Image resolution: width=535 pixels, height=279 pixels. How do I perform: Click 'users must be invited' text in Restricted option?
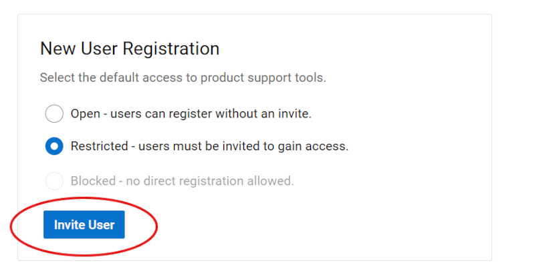coord(199,146)
